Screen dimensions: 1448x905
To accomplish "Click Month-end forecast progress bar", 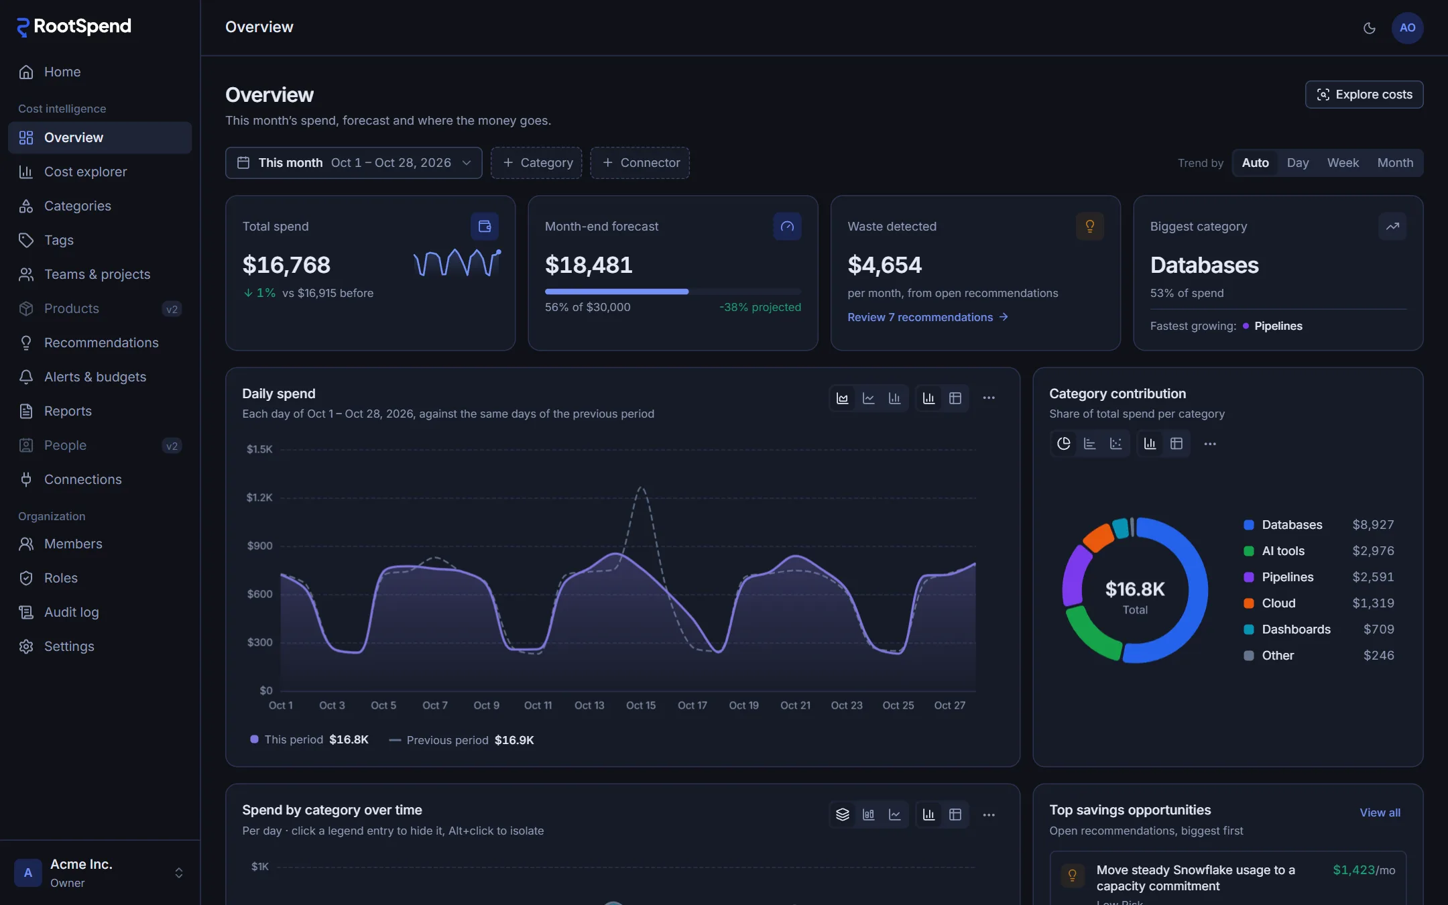I will [x=672, y=292].
